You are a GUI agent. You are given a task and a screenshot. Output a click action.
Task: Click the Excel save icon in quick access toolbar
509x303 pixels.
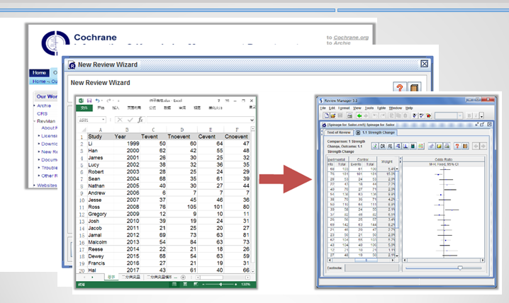tap(89, 101)
